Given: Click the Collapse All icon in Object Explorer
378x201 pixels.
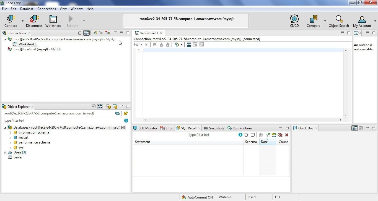Looking at the screenshot, I should pos(94,106).
